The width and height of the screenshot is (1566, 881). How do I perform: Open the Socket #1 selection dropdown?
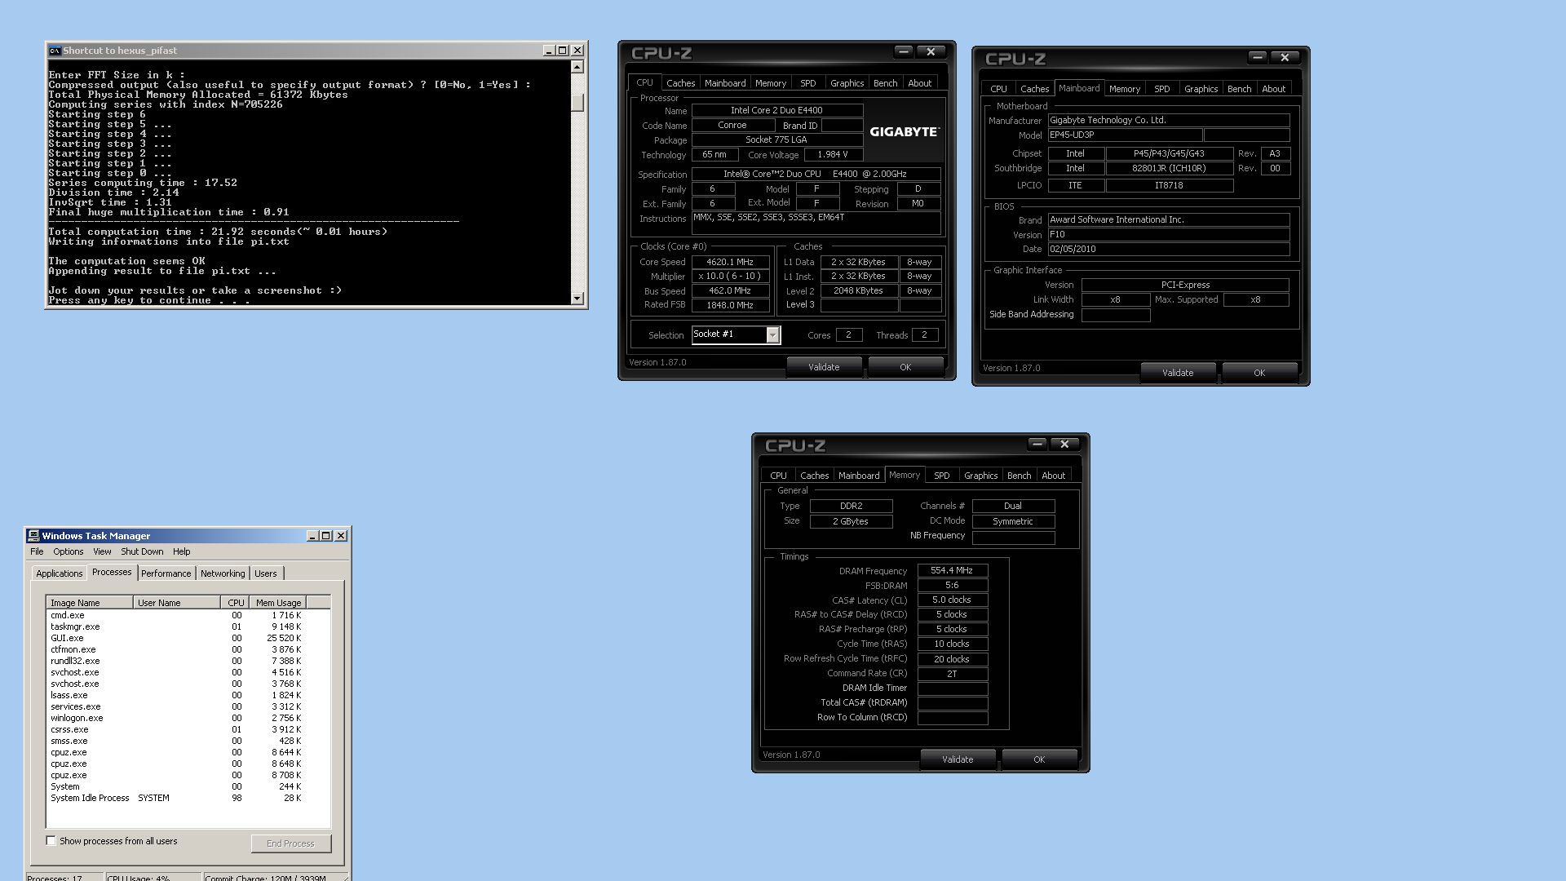click(x=772, y=334)
